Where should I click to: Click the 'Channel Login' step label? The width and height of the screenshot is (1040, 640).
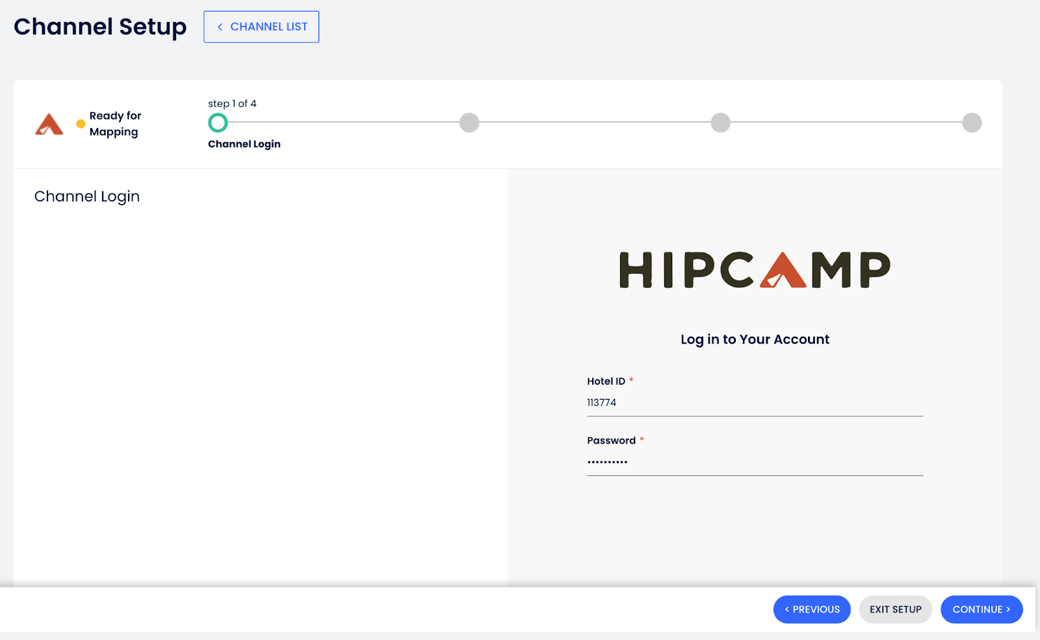244,144
